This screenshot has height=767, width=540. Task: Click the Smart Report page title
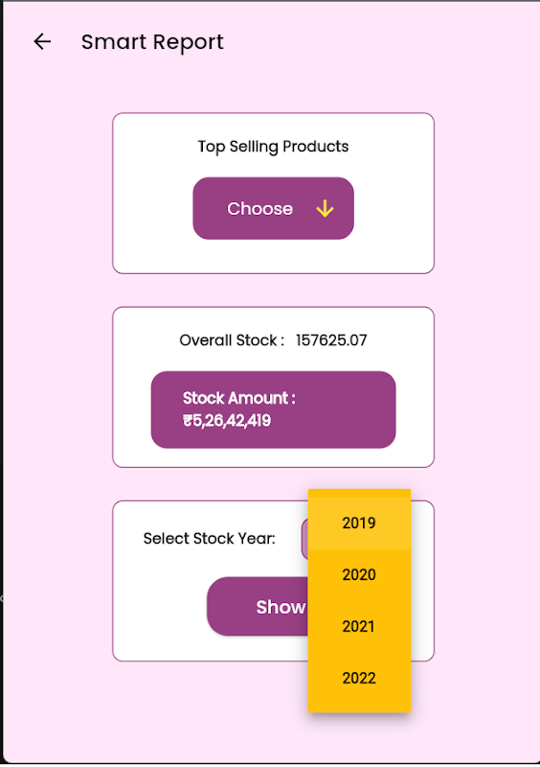[x=152, y=42]
